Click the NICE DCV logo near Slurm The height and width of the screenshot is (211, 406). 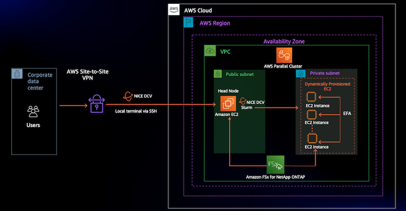[242, 101]
